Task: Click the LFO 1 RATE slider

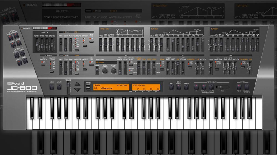Action: 61,45
